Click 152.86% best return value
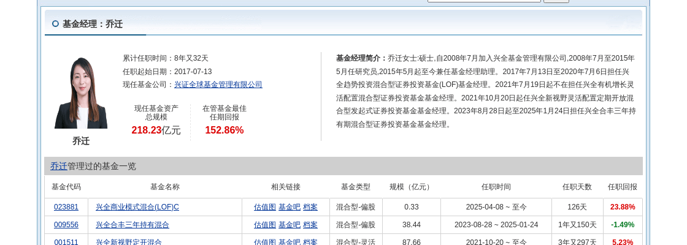Viewport: 687px width, 245px height. point(225,130)
